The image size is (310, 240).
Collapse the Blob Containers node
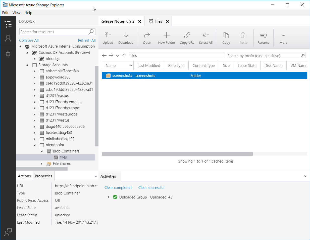pos(42,151)
